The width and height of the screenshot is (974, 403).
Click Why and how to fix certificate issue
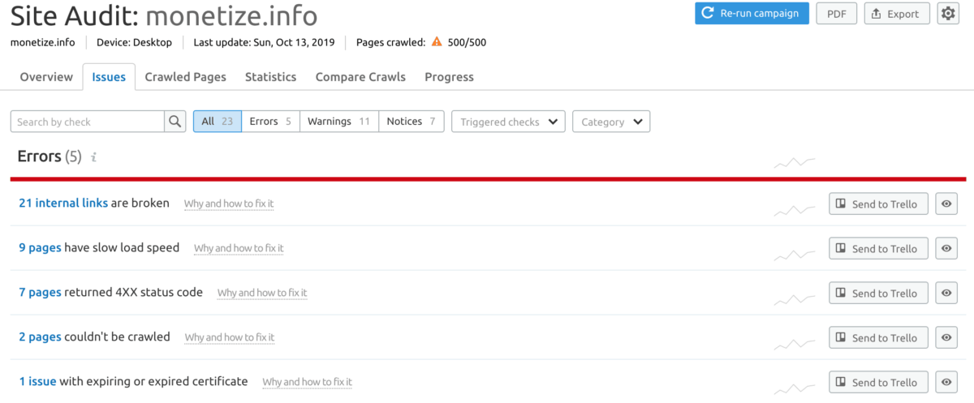[x=307, y=383]
